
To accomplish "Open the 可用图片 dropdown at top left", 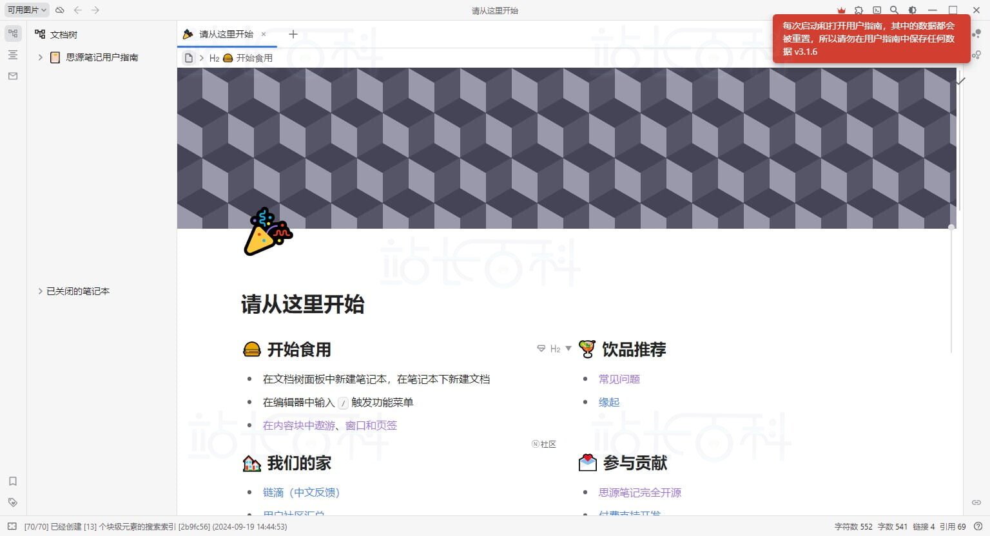I will 26,10.
